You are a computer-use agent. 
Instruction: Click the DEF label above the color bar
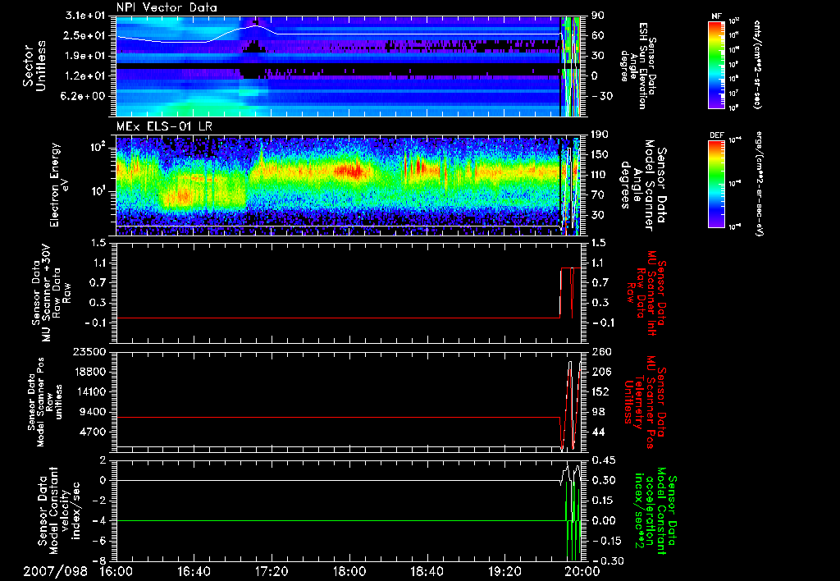716,135
